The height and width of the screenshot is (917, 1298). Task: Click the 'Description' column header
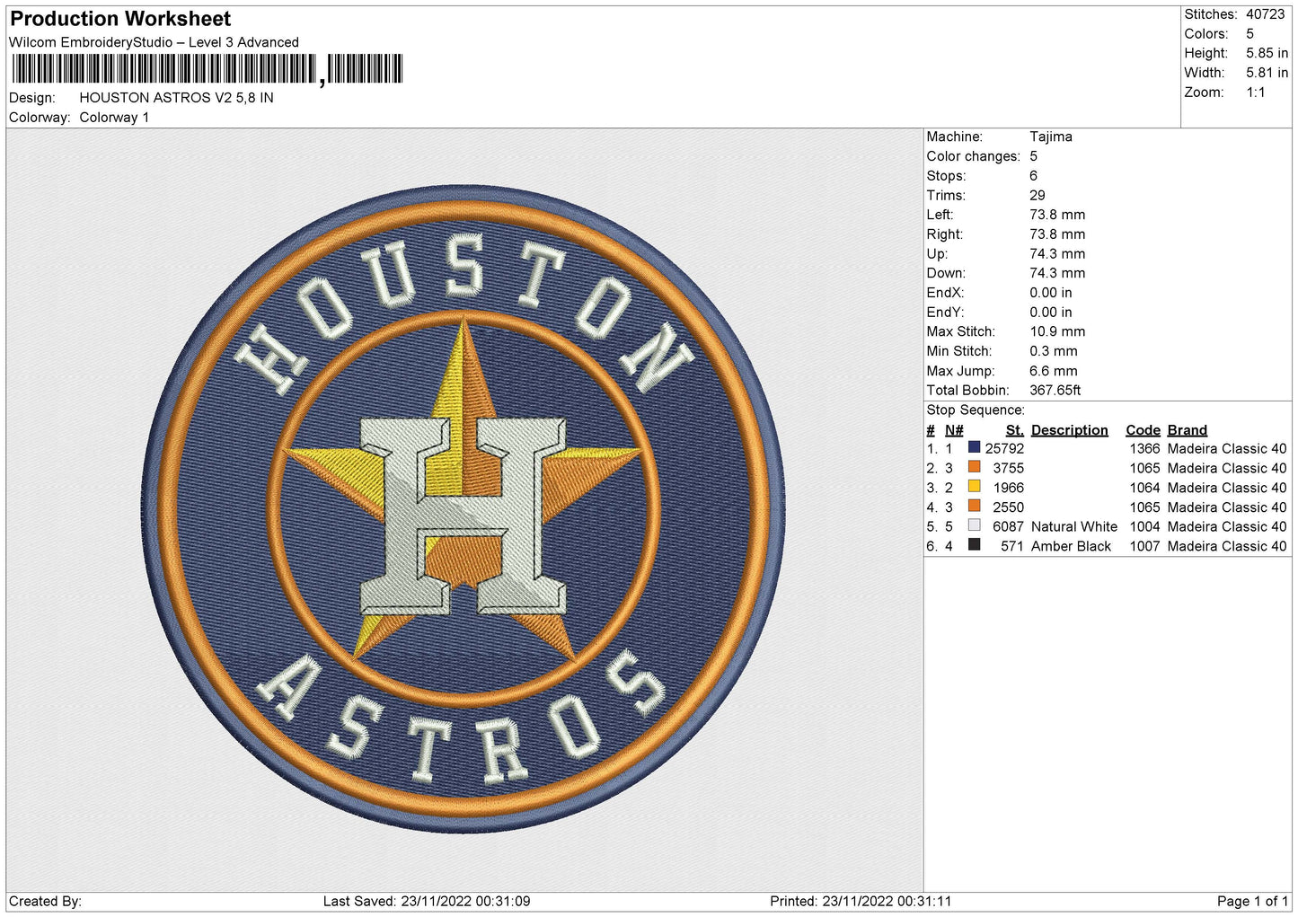(1069, 430)
